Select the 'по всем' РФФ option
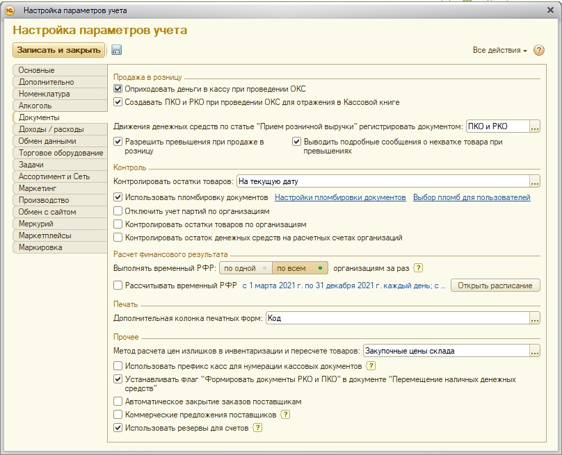This screenshot has width=562, height=455. (300, 268)
